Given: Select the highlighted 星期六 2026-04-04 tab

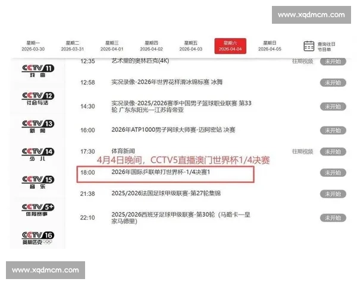Looking at the screenshot, I should tap(230, 46).
